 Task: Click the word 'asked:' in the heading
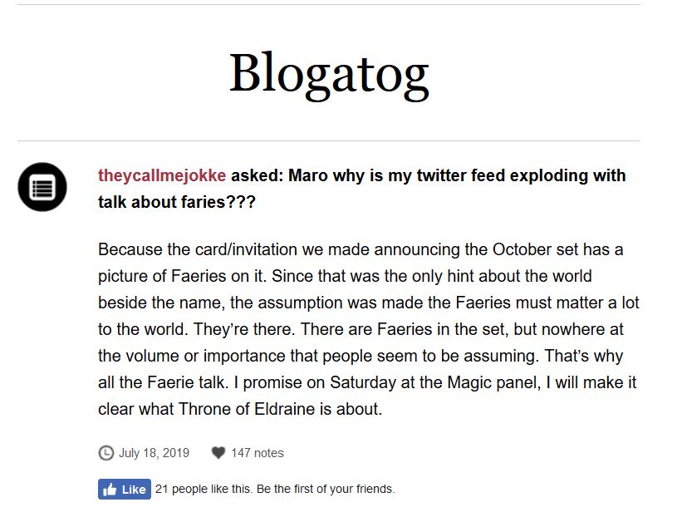tap(258, 176)
